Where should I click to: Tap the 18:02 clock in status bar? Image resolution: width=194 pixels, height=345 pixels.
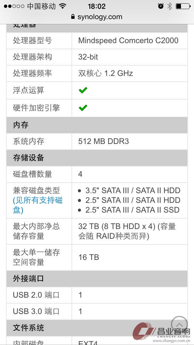97,6
